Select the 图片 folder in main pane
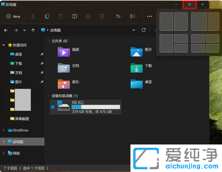This screenshot has width=222, height=172. click(136, 52)
